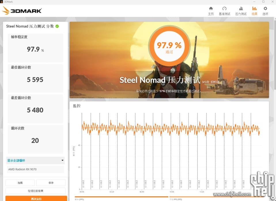Viewport: 276px width, 201px height.
Task: Minimize the 3DMark window
Action: [x=254, y=2]
